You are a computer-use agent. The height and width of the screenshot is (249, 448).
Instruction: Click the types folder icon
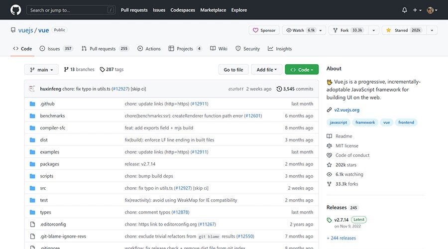(x=32, y=212)
